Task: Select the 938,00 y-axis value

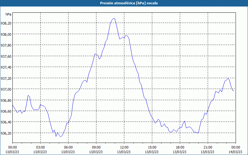Action: (6, 34)
